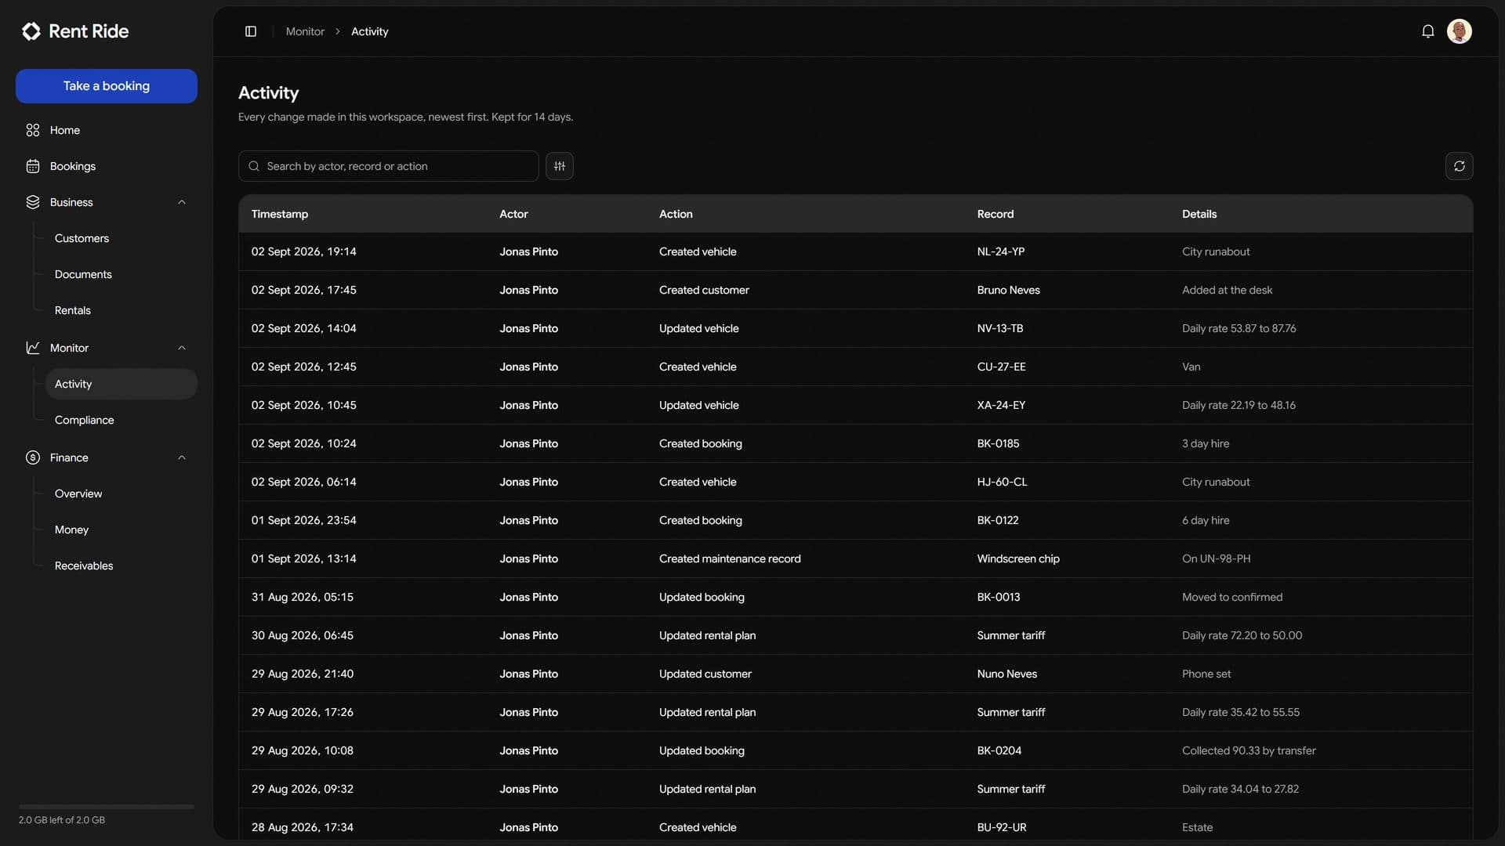Open the notifications bell

click(x=1428, y=31)
